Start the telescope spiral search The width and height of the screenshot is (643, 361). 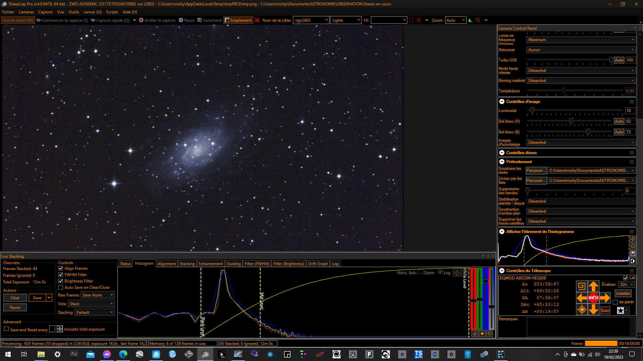click(582, 286)
